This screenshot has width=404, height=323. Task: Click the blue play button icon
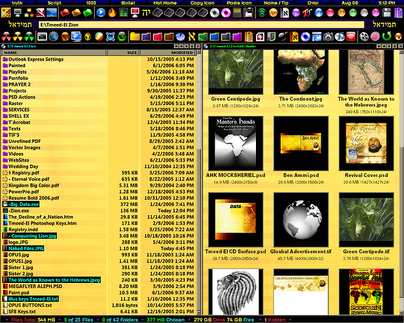(x=101, y=12)
